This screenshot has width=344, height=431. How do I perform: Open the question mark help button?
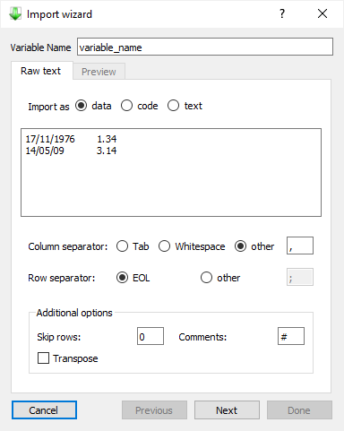pos(282,13)
